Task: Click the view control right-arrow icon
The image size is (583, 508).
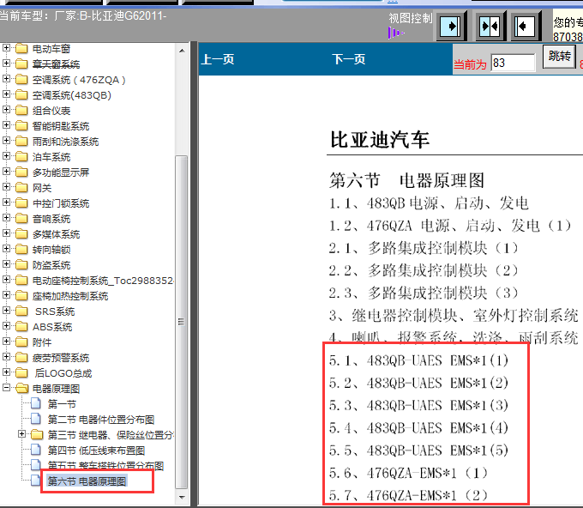Action: (x=451, y=26)
